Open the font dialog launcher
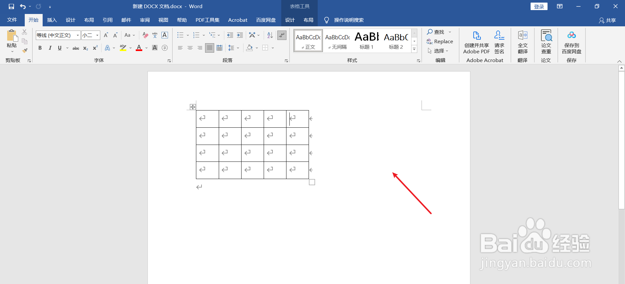The width and height of the screenshot is (625, 284). [x=169, y=61]
